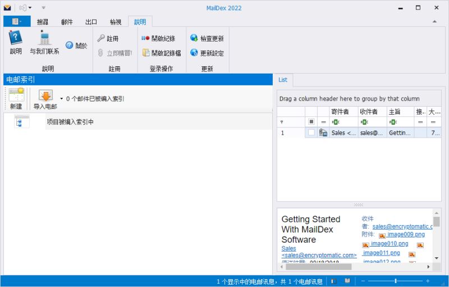Viewport: 449px width, 287px height.
Task: Open the blue application file menu
Action: pos(17,21)
